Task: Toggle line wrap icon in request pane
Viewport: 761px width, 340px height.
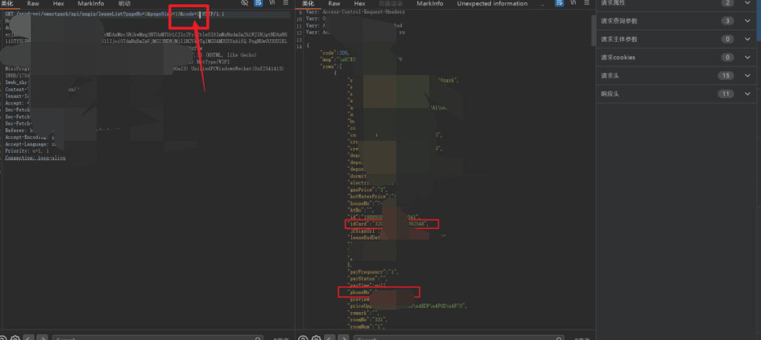Action: (x=259, y=3)
